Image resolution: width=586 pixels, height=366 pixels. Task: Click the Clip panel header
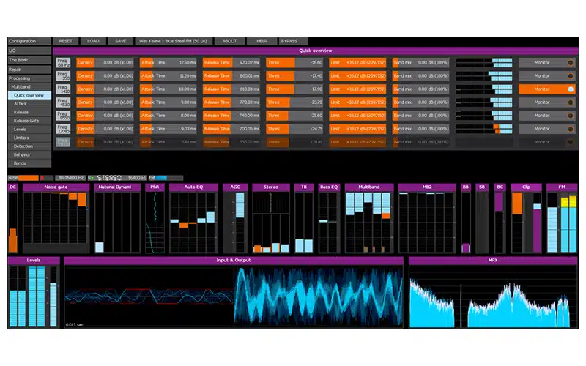526,187
